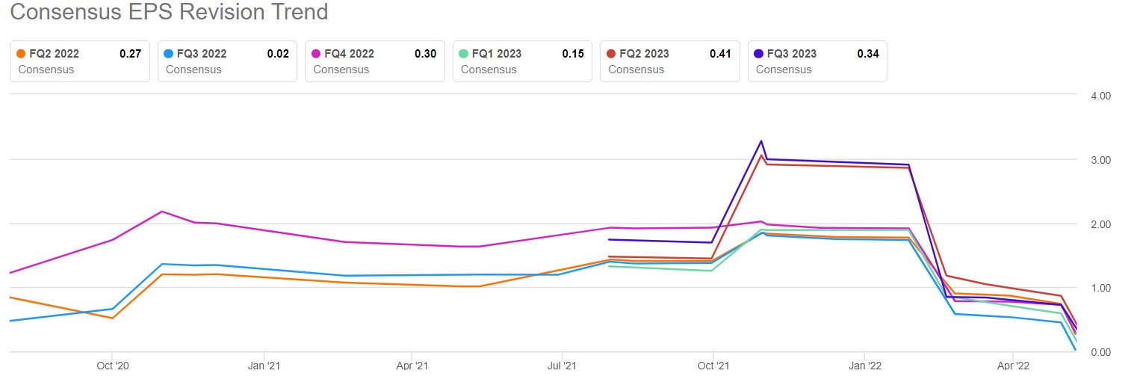Click the Jan '22 x-axis label
Screen dimensions: 1131x388
[x=864, y=366]
